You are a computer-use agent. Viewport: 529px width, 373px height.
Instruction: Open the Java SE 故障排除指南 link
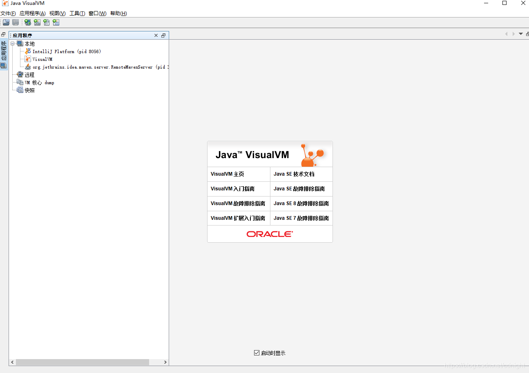(x=299, y=189)
